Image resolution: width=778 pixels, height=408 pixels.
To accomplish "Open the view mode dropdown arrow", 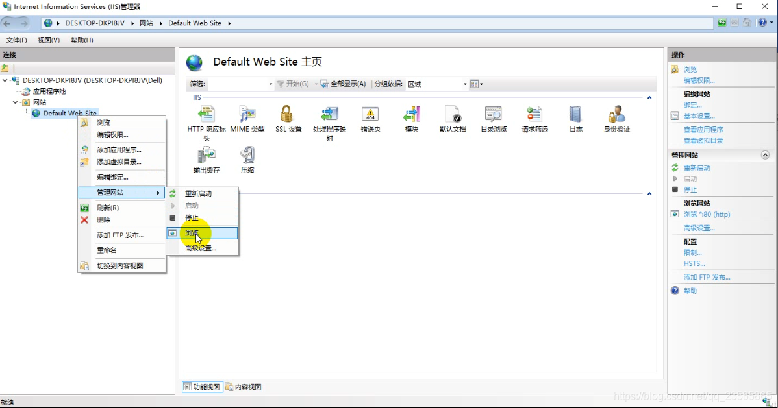I will point(481,84).
